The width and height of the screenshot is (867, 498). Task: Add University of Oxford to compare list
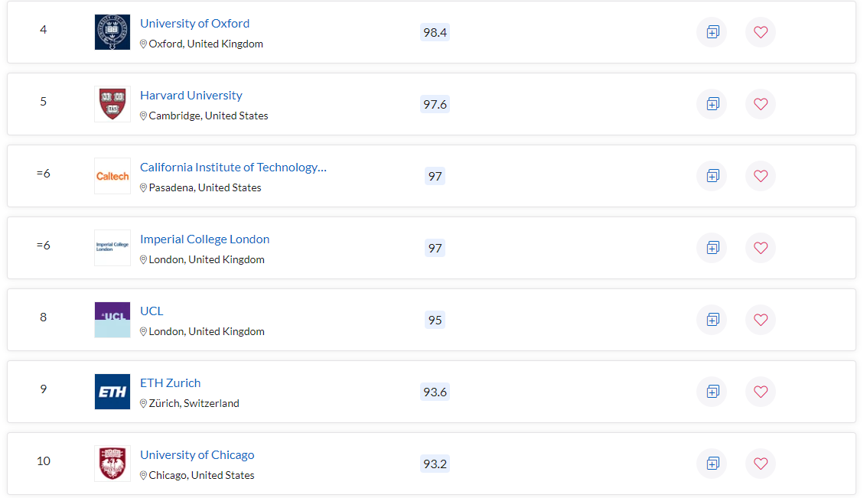[712, 32]
